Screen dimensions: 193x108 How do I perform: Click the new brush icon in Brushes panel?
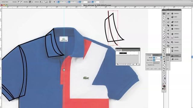(133, 64)
